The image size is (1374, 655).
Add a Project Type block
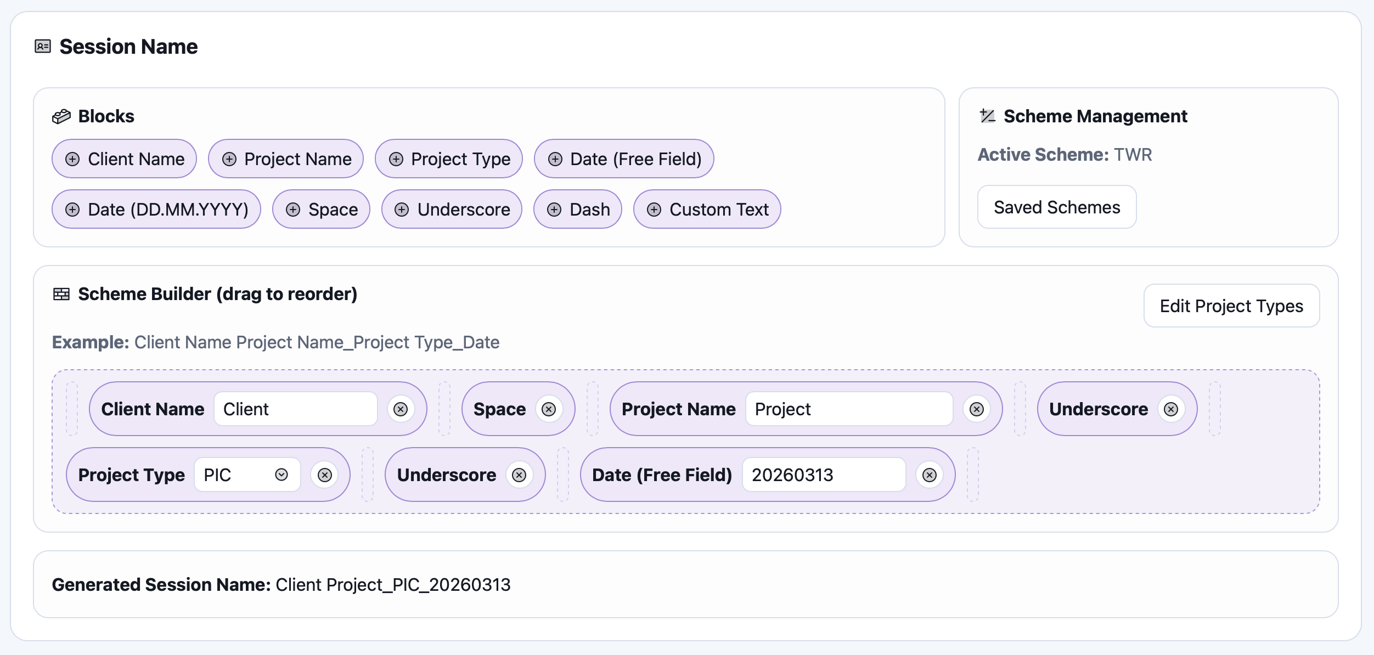[448, 159]
